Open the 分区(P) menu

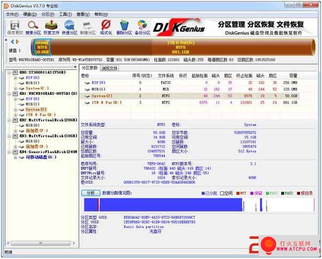pos(47,14)
